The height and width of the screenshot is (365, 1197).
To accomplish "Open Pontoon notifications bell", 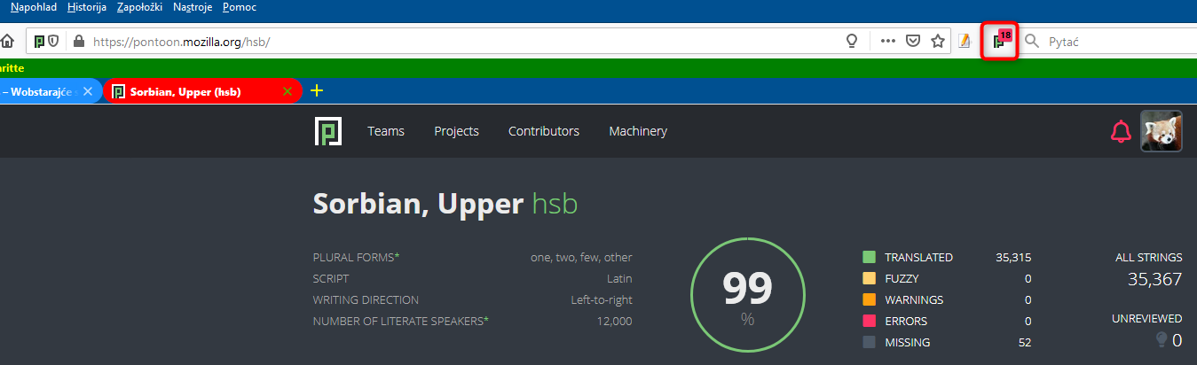I will tap(1121, 132).
